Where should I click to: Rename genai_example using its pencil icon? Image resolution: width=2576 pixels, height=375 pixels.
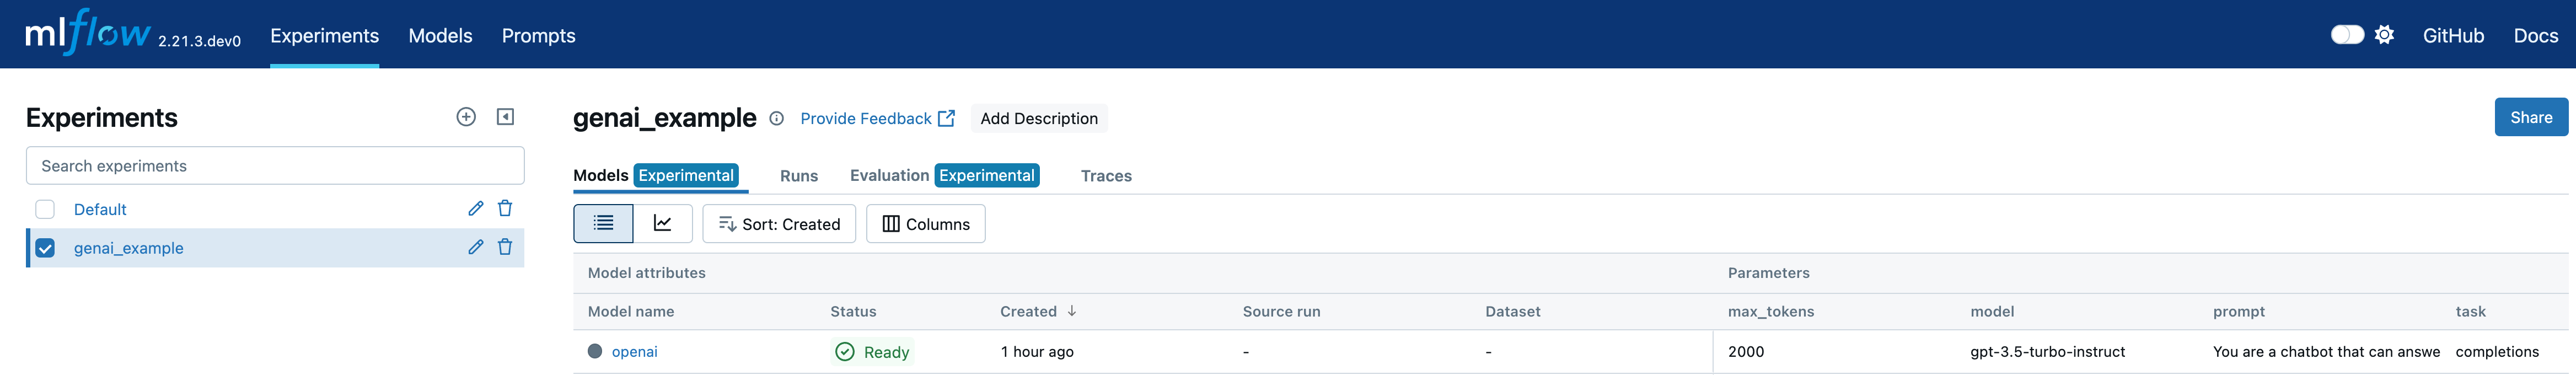[x=476, y=248]
